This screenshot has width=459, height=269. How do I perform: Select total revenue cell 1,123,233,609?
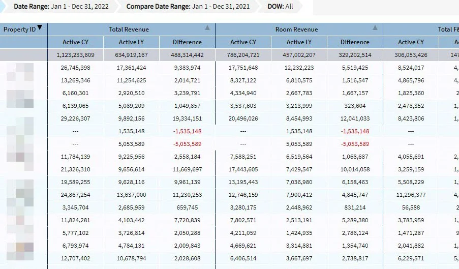[76, 55]
